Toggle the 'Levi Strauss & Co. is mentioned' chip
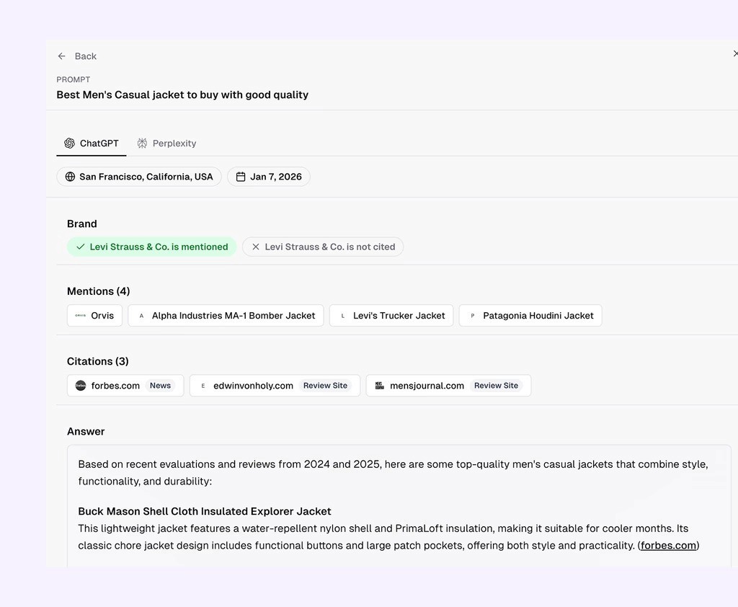Viewport: 738px width, 607px height. [151, 247]
